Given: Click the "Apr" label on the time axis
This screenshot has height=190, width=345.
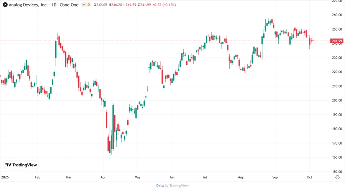Looking at the screenshot, I should [x=103, y=177].
